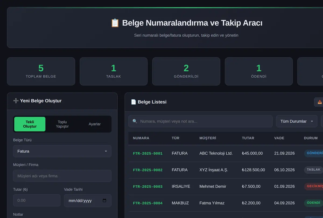Click the Vade Tarihi date field

click(x=88, y=201)
